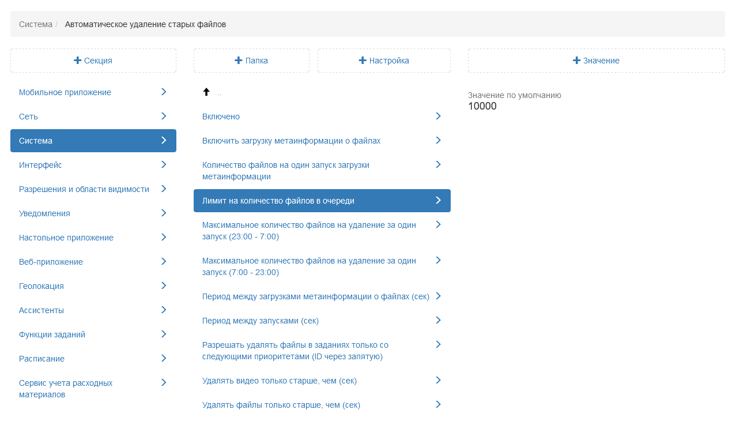Click the plus icon next to Настройка
Image resolution: width=736 pixels, height=425 pixels.
click(x=363, y=61)
